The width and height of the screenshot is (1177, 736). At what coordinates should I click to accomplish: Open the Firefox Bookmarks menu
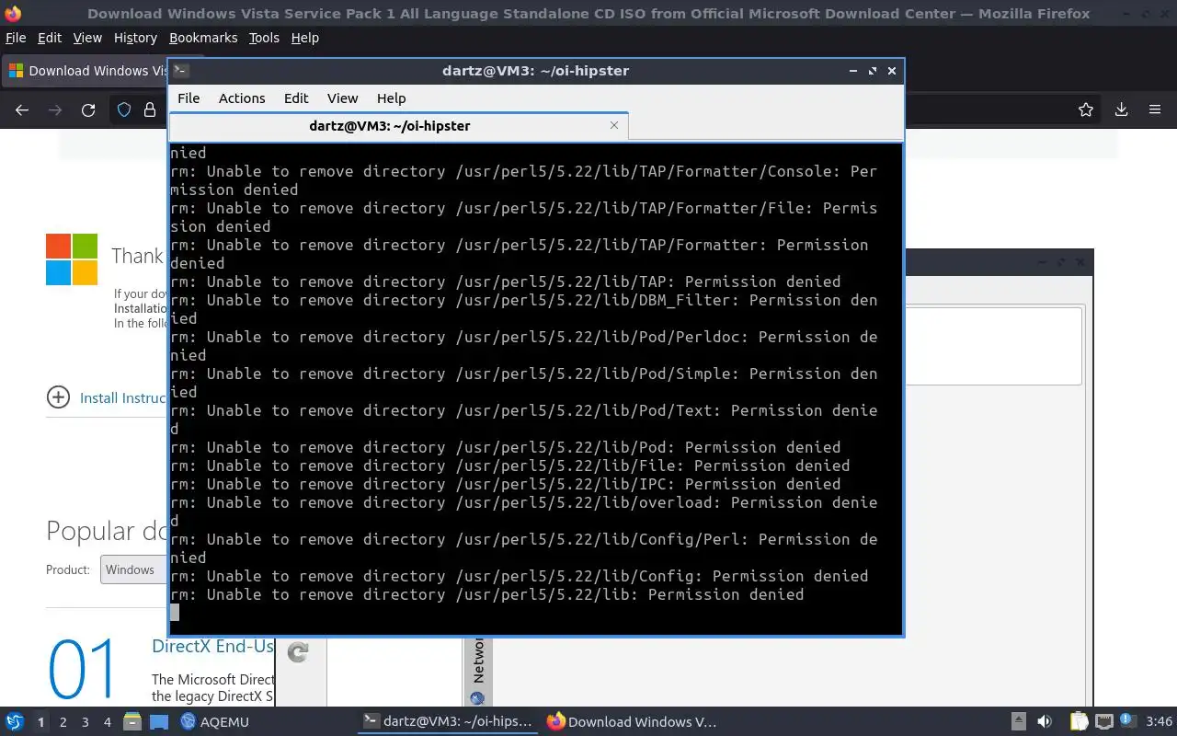point(203,38)
